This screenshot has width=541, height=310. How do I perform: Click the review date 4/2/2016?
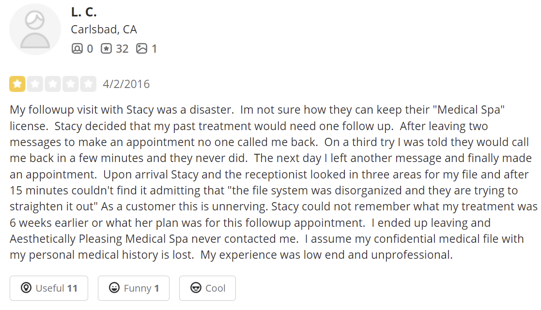(126, 84)
